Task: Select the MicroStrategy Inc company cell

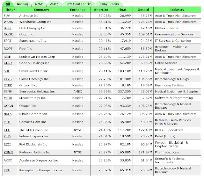Action: click(x=41, y=98)
